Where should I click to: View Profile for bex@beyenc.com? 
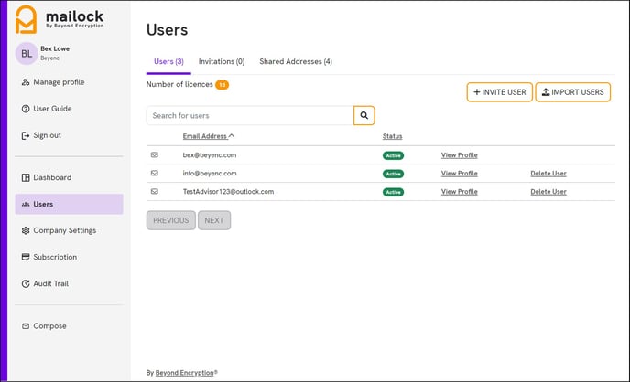coord(460,155)
